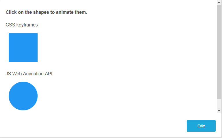
Task: Click the word "Animation" in the second label
Action: pyautogui.click(x=33, y=74)
